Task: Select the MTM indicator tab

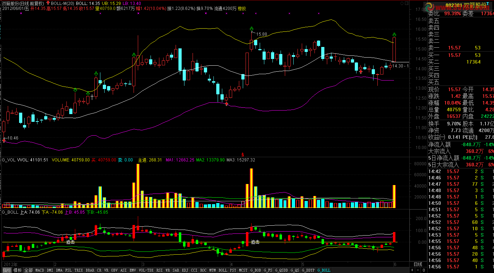Action: pyautogui.click(x=212, y=270)
